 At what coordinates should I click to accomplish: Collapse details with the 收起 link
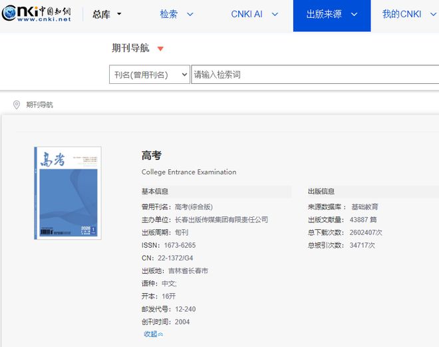(x=153, y=334)
